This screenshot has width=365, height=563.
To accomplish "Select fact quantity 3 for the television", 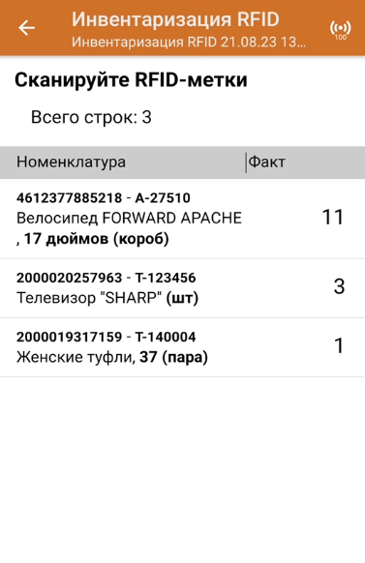I will pyautogui.click(x=339, y=286).
